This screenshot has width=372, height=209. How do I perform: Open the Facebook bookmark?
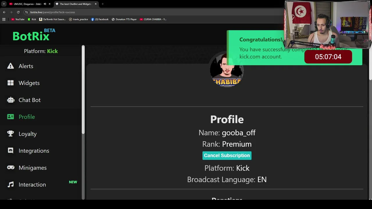click(100, 19)
